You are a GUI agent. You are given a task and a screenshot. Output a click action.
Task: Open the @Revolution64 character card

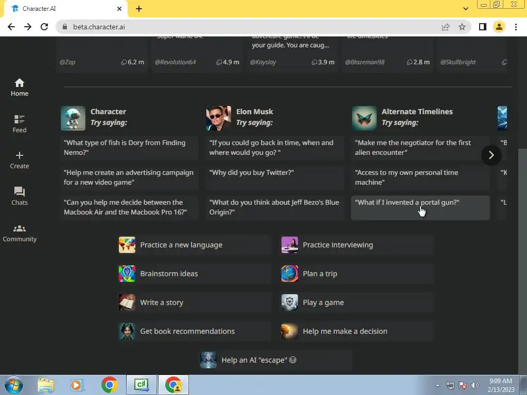click(x=197, y=53)
